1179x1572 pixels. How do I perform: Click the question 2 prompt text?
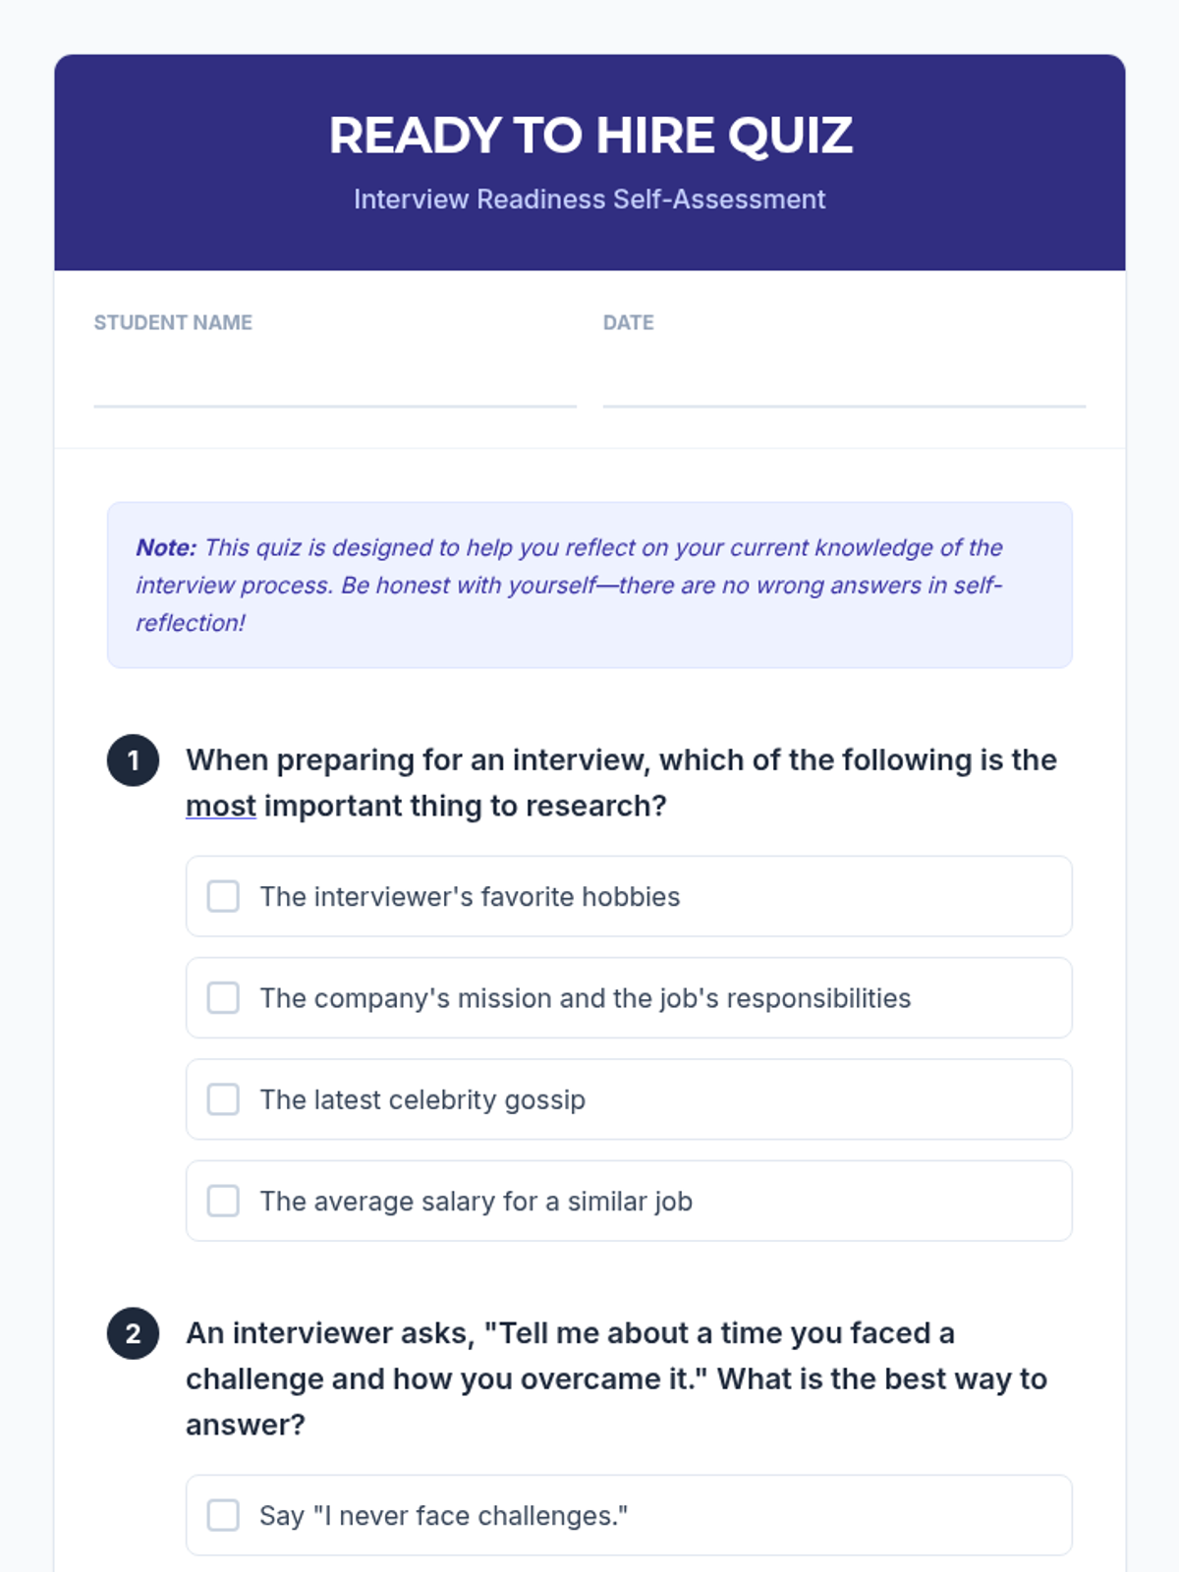(x=616, y=1378)
